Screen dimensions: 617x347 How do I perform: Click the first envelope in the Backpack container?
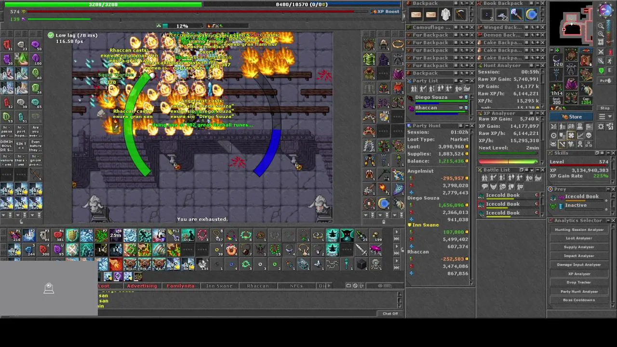(416, 15)
